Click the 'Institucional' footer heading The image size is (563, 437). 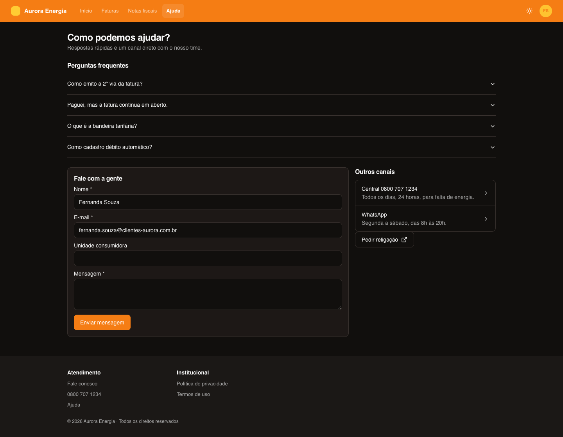pos(193,373)
